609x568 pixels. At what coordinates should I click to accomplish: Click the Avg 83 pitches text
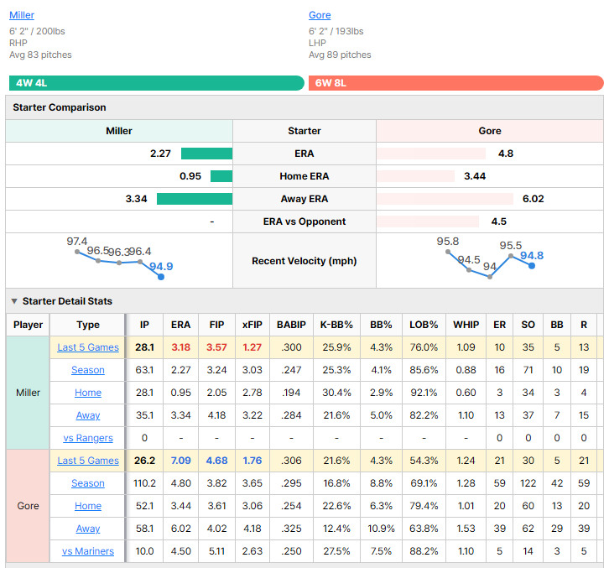point(40,55)
